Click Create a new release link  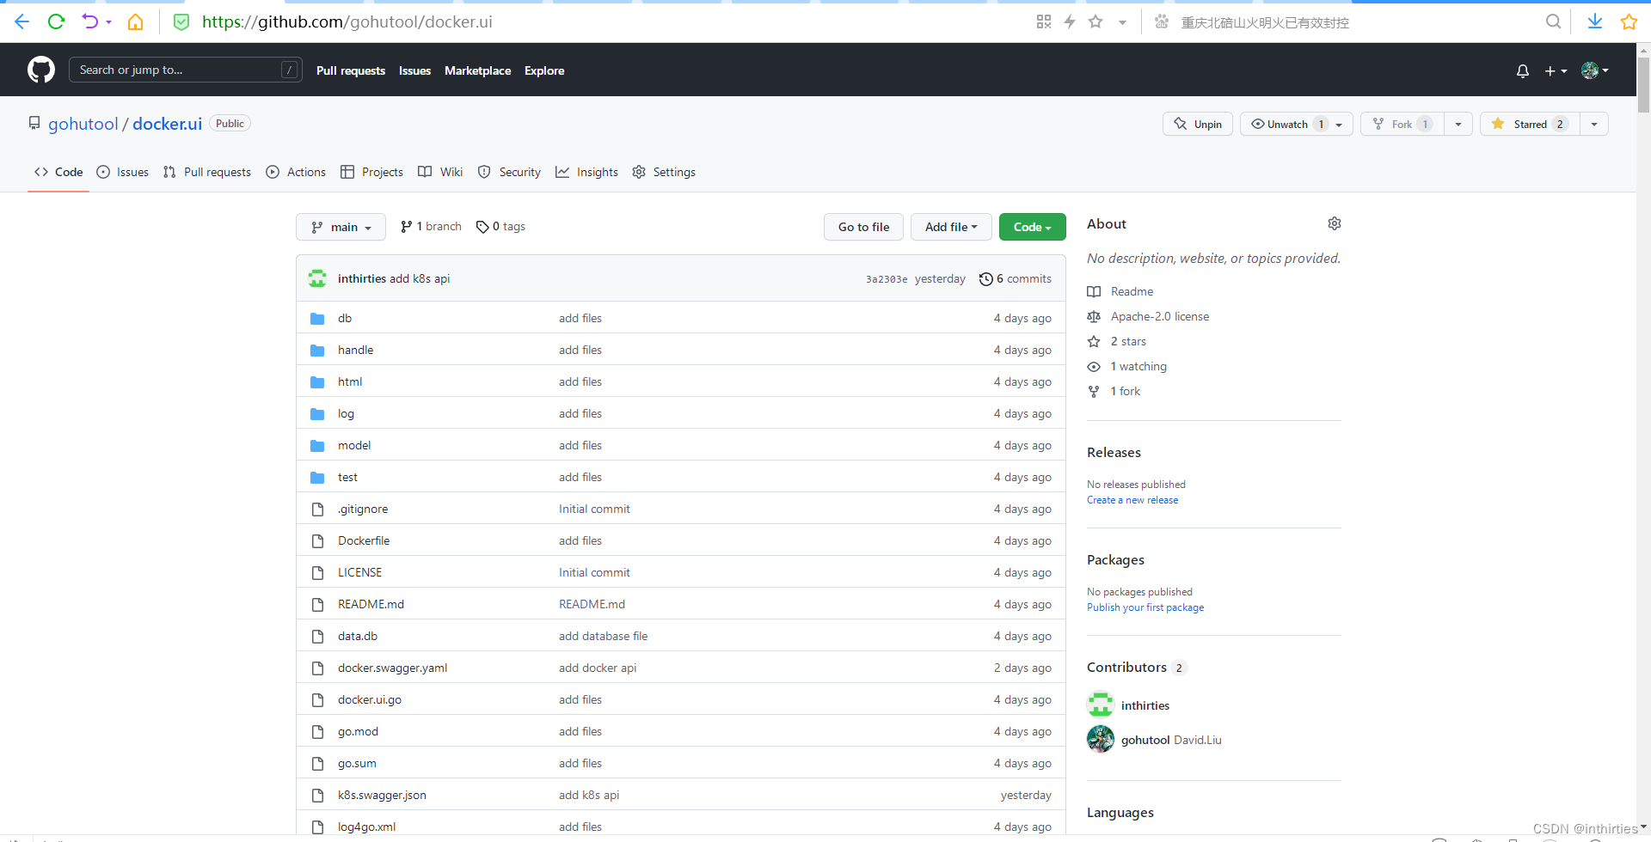tap(1132, 500)
